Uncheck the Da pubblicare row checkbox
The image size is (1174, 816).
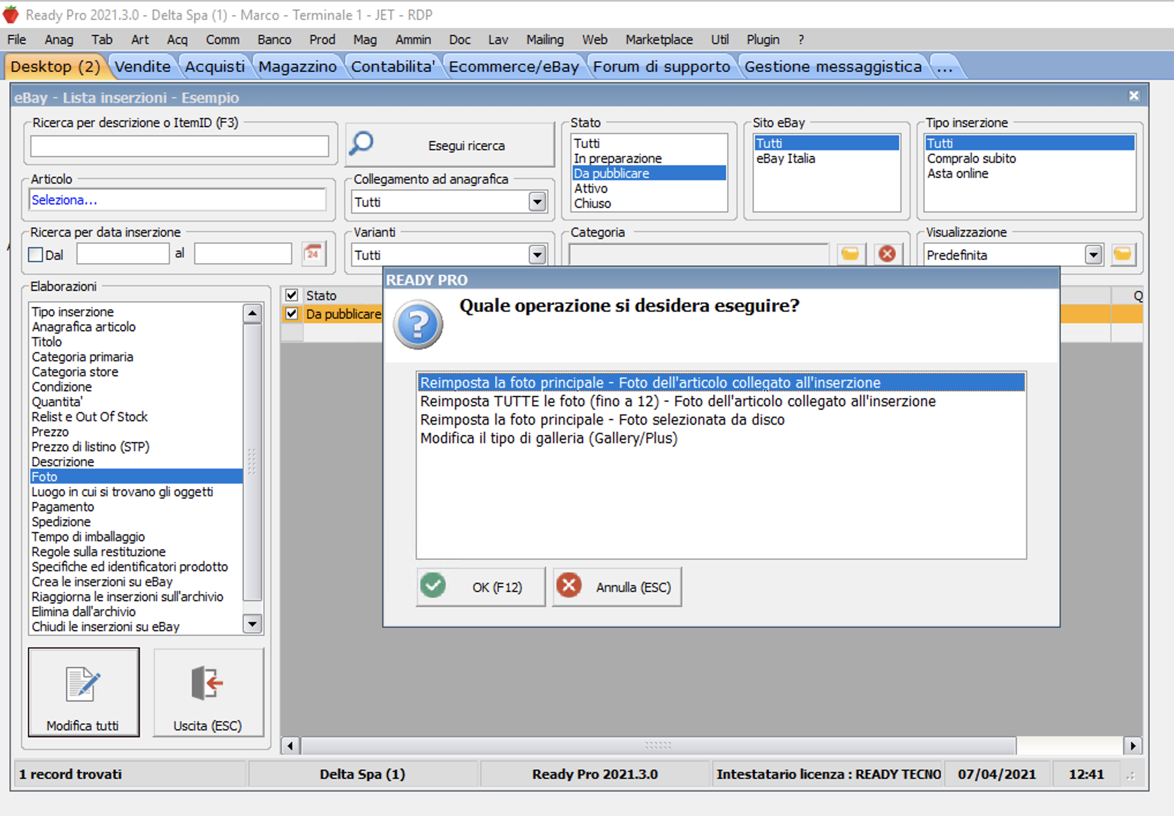tap(292, 313)
